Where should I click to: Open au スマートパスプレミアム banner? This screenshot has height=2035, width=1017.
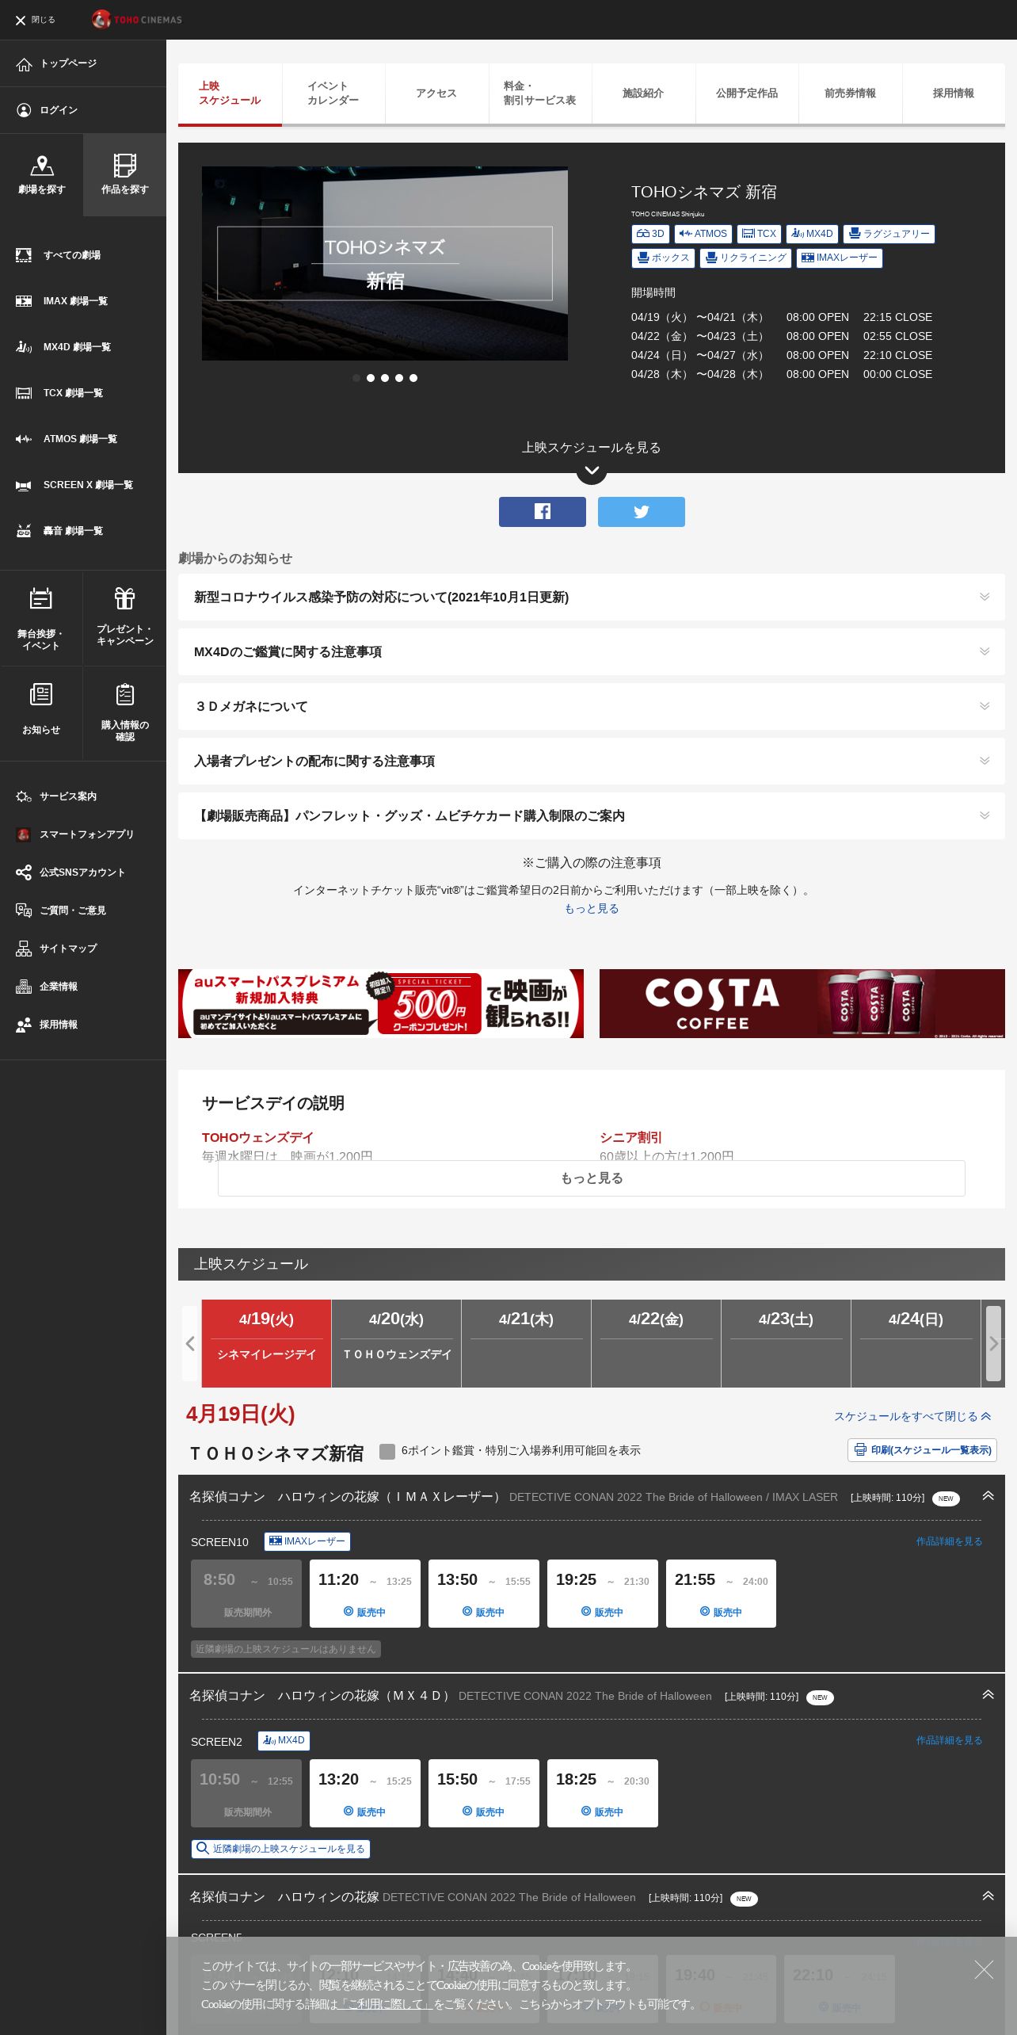pos(381,1003)
